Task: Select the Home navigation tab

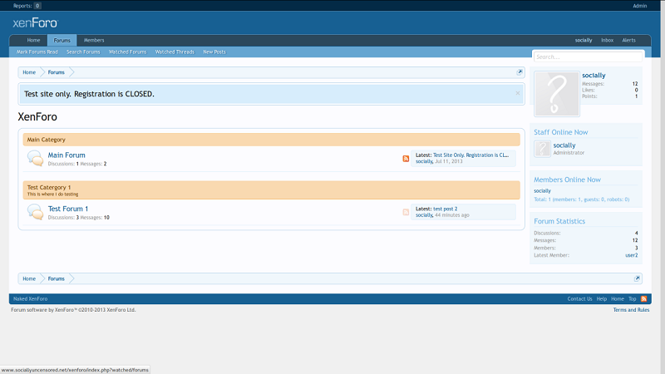Action: [x=33, y=40]
